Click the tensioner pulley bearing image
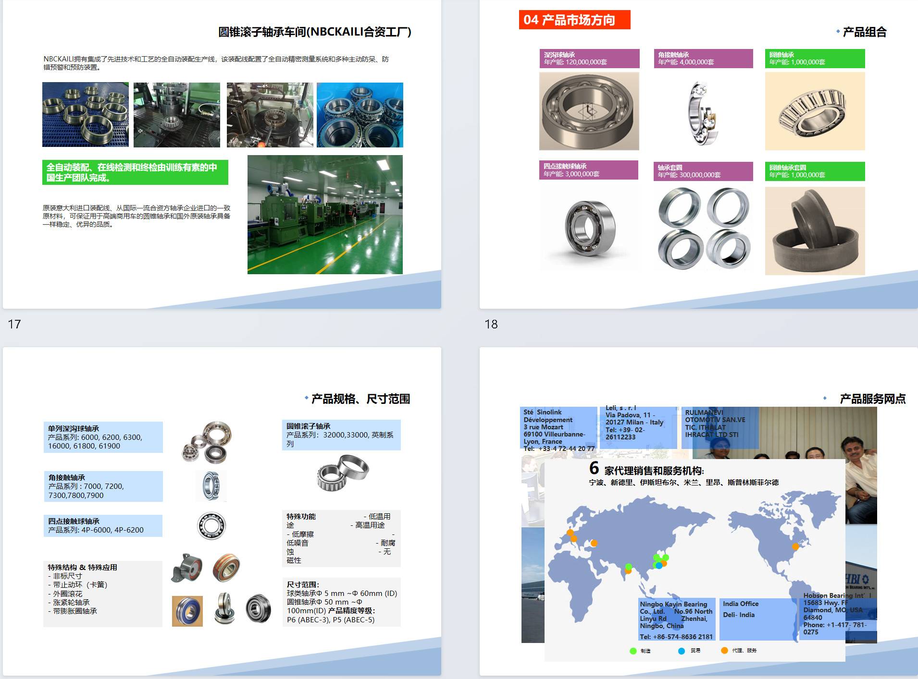The width and height of the screenshot is (918, 679). coord(186,568)
